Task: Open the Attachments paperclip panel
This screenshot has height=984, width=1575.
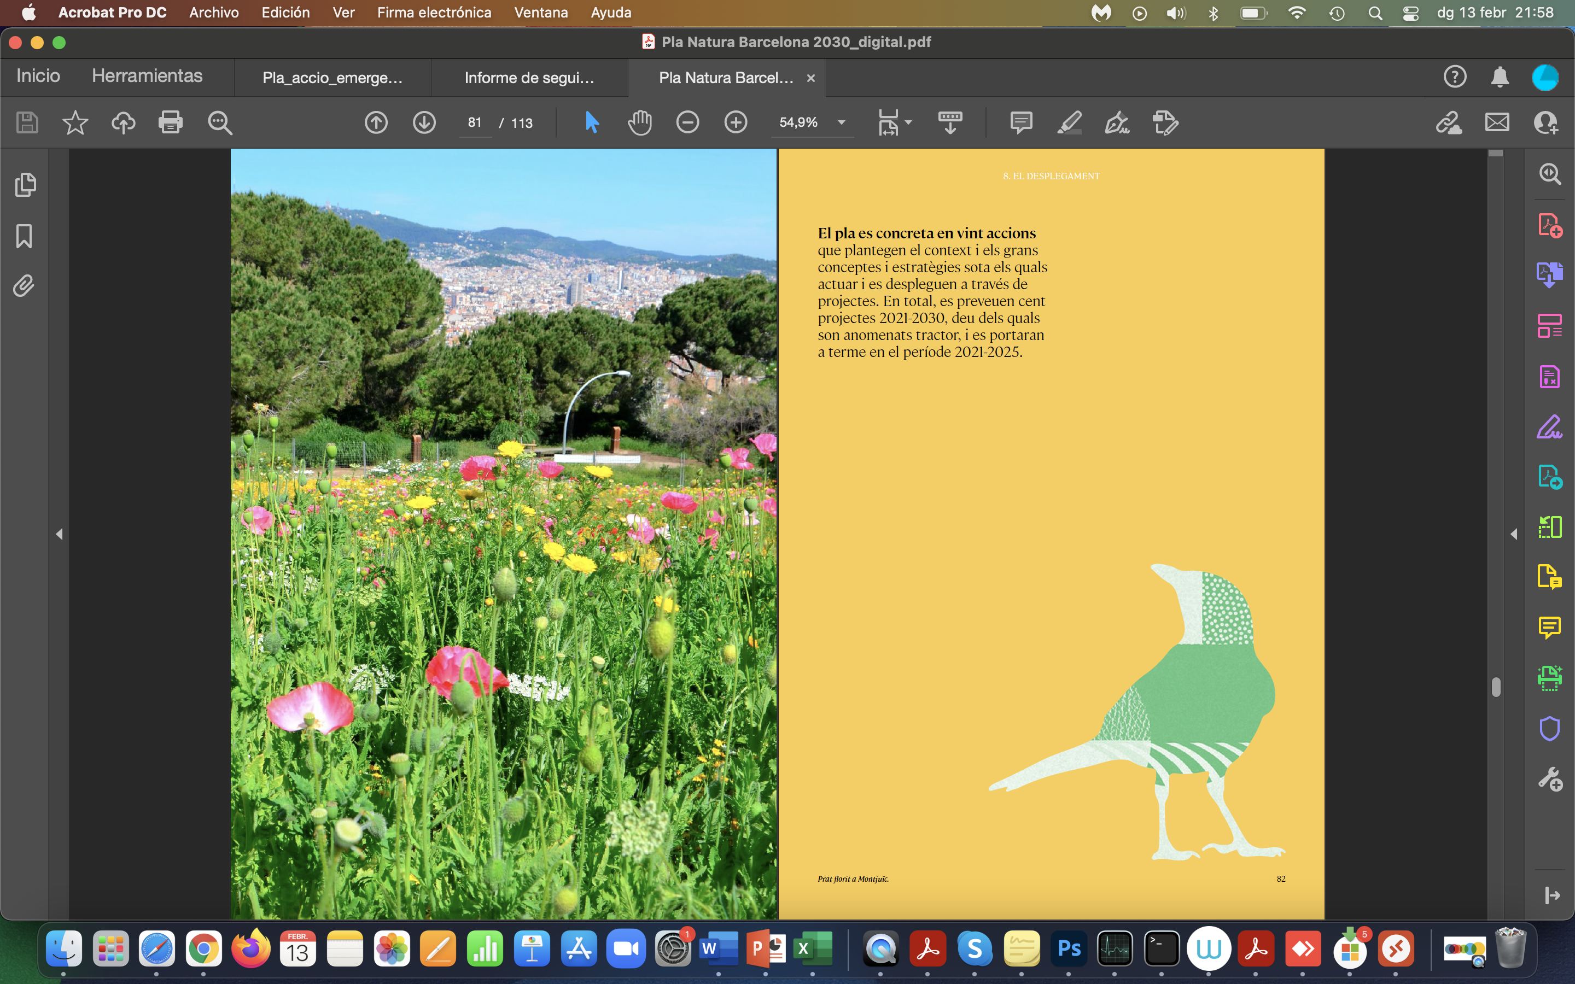Action: [24, 286]
